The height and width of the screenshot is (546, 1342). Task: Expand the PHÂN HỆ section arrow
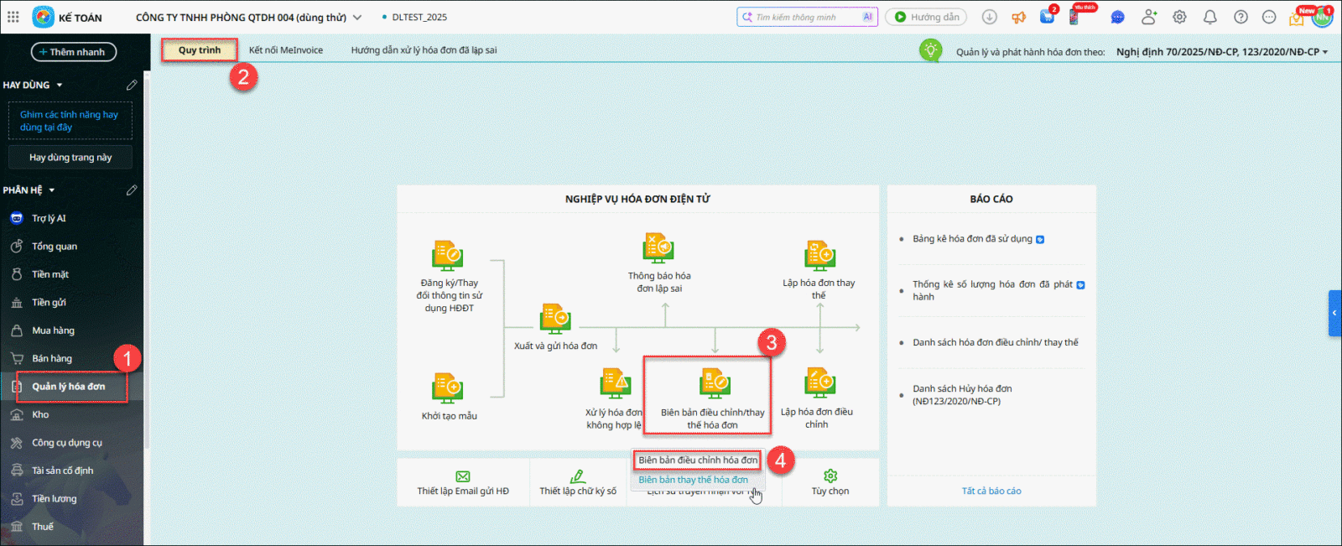52,190
